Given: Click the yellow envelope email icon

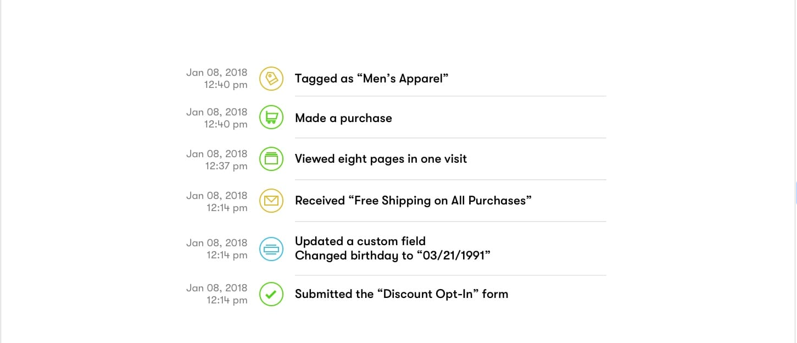Looking at the screenshot, I should click(x=271, y=201).
